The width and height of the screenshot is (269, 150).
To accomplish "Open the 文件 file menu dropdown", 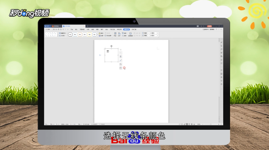I will click(x=48, y=29).
